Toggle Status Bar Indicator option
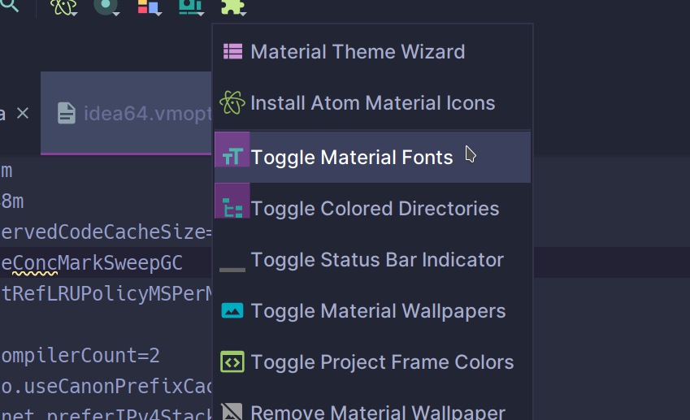 [x=372, y=259]
